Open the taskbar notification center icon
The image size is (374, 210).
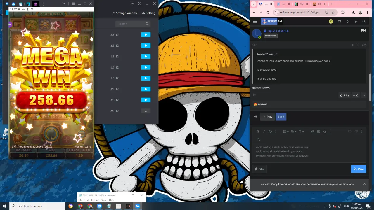point(368,206)
